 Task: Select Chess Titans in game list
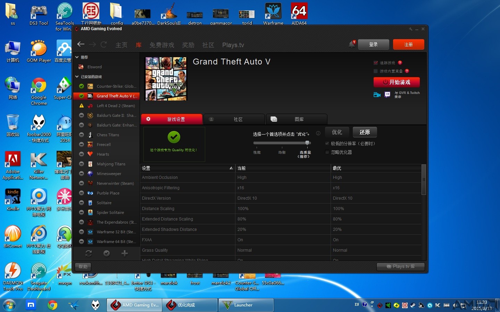tap(107, 135)
